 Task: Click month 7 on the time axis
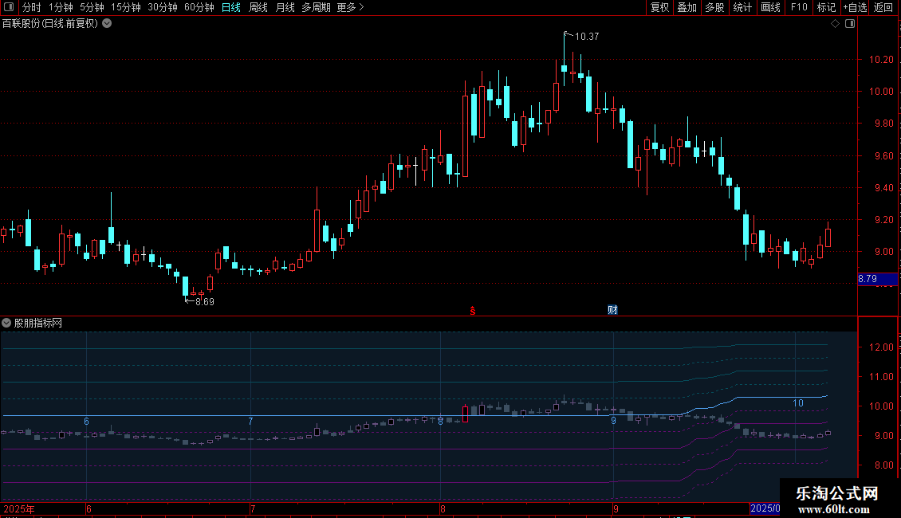[x=252, y=508]
